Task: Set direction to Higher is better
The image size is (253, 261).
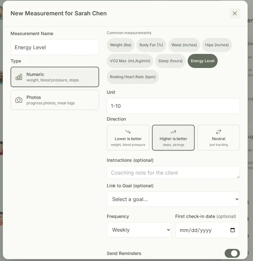Action: [x=173, y=138]
